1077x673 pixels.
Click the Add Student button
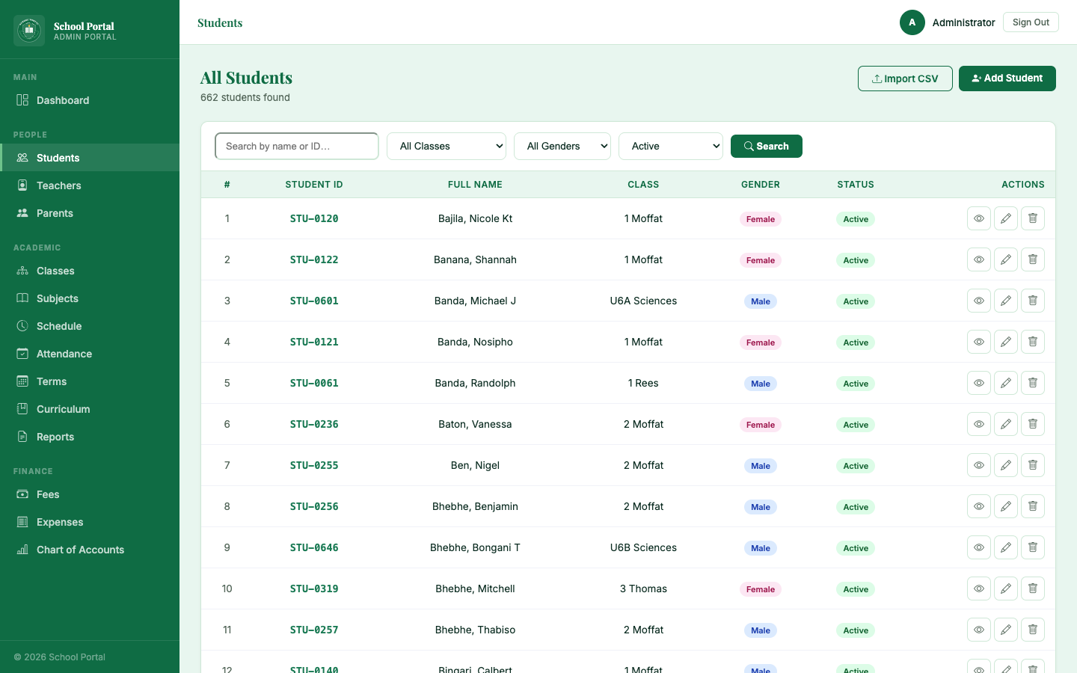click(1007, 79)
